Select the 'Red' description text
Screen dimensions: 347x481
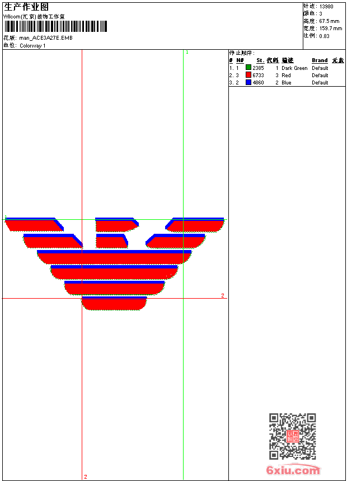(286, 75)
